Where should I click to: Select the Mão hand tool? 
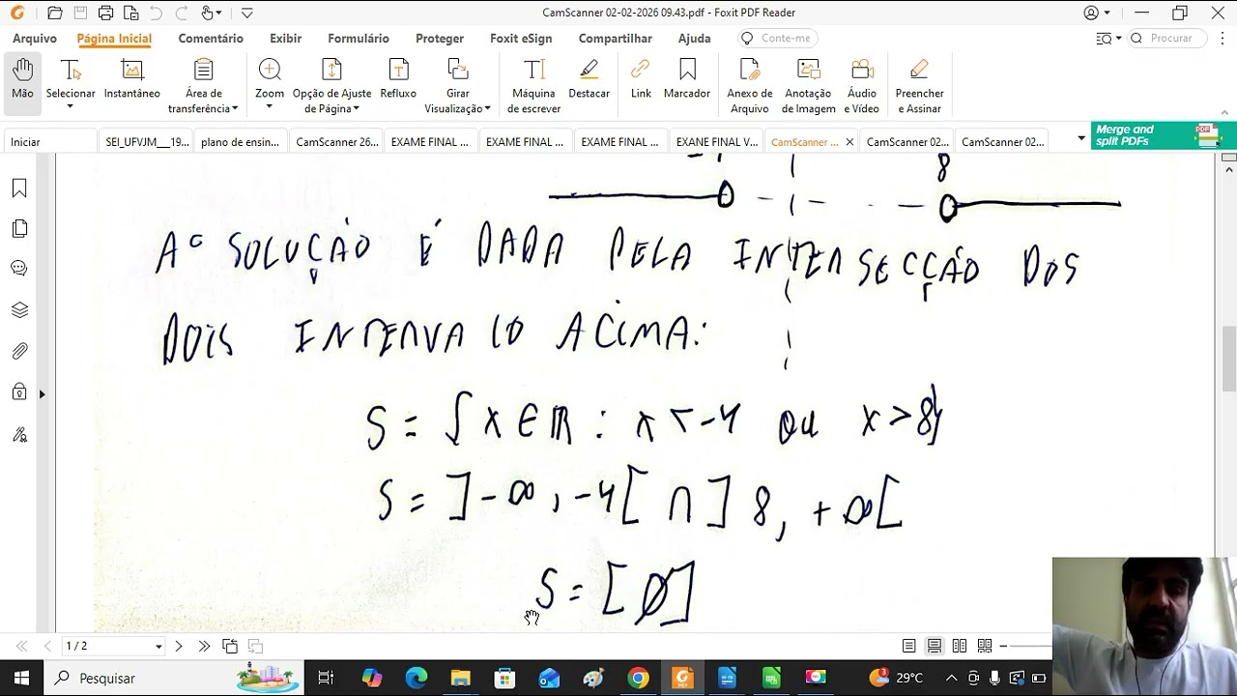point(22,84)
